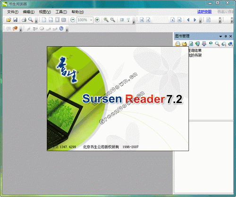Print the document via the printer icon

coord(24,20)
